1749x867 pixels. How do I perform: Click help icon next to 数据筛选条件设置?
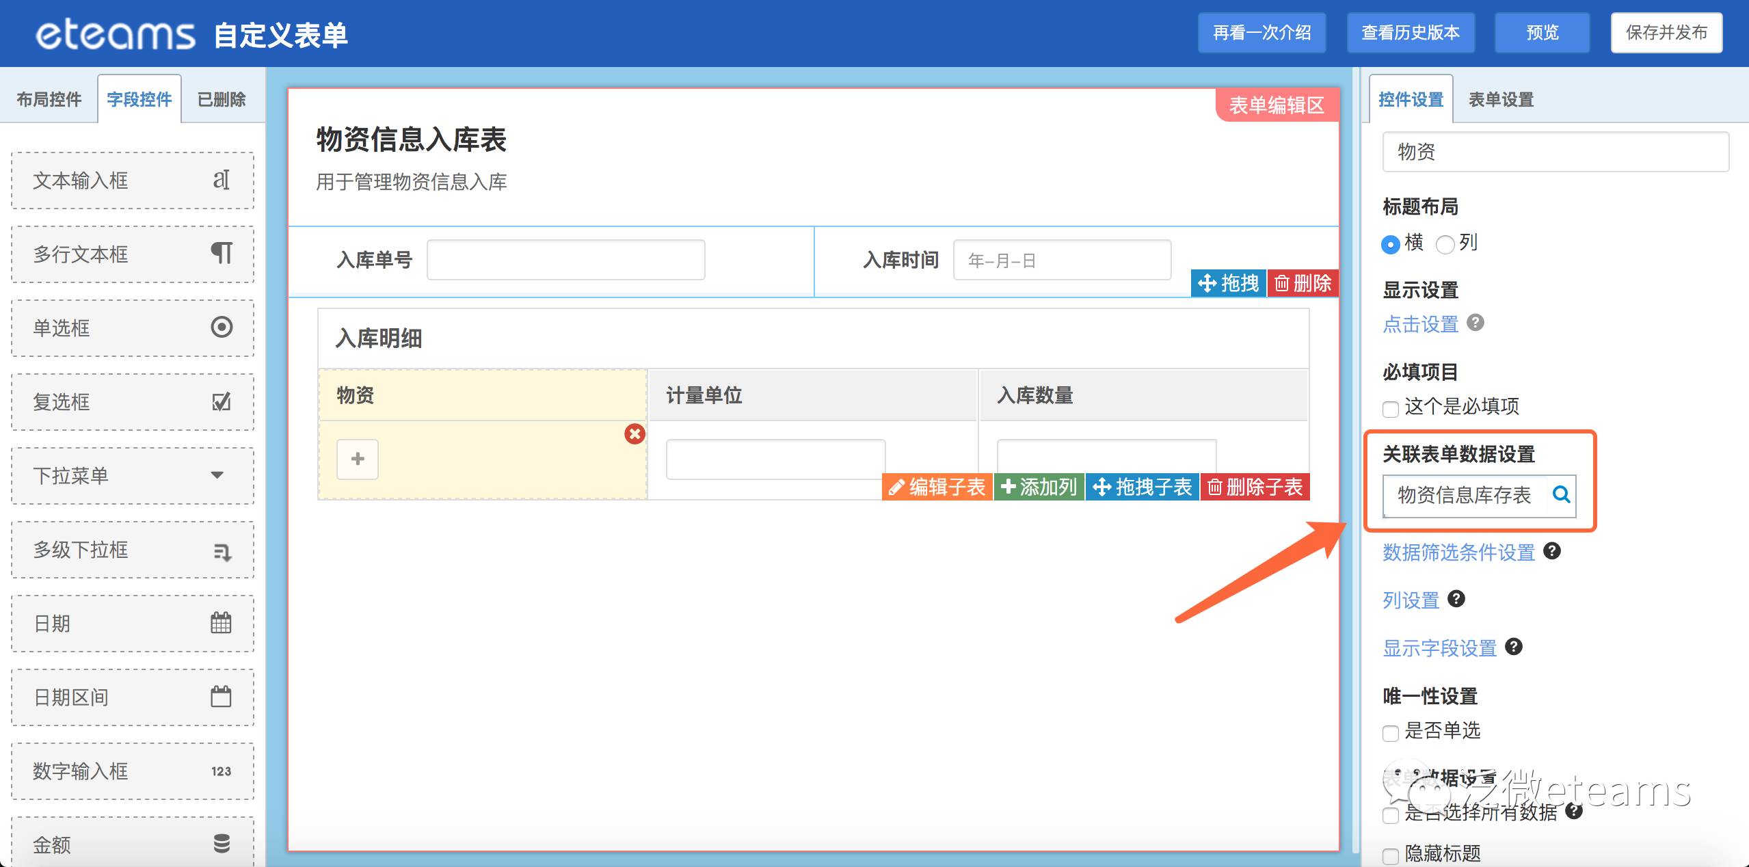(x=1552, y=551)
